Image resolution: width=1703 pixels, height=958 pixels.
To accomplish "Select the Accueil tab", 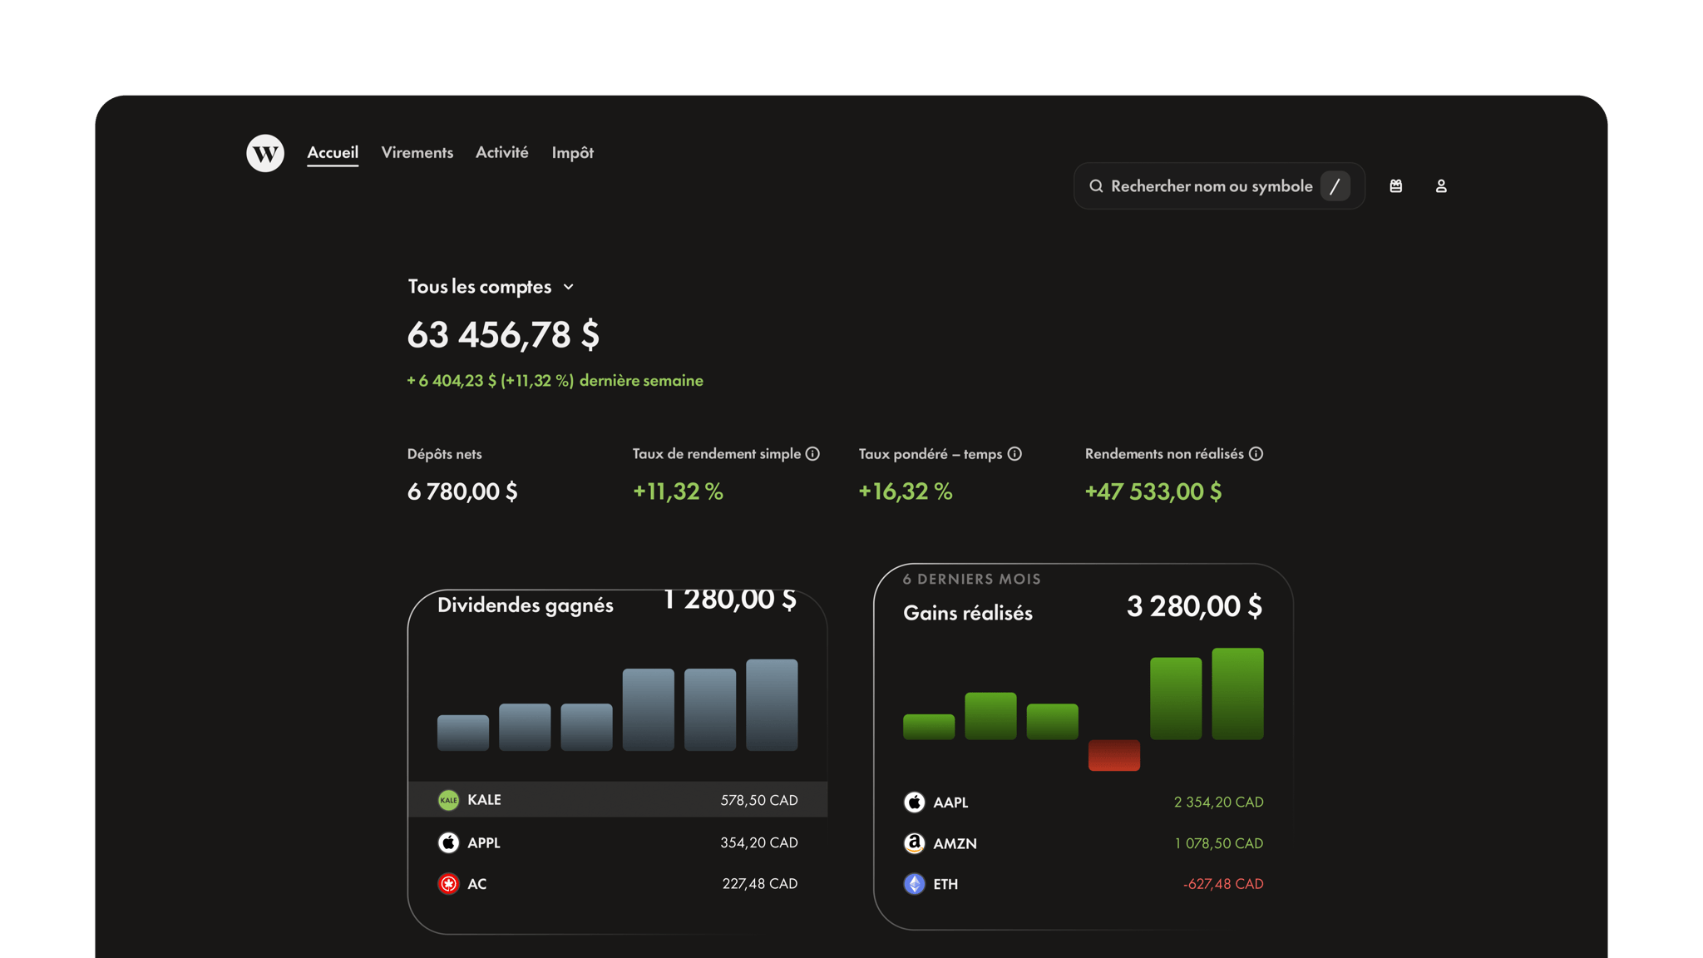I will click(x=333, y=153).
